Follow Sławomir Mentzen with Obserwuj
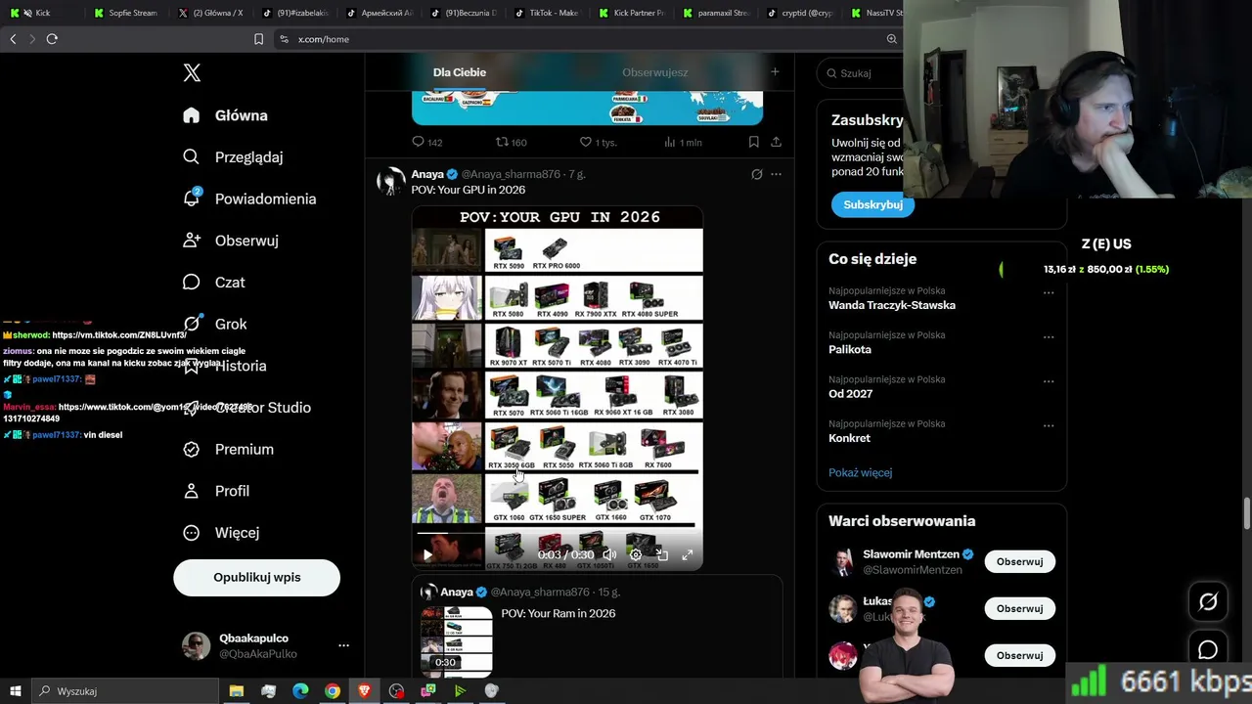 pos(1019,562)
